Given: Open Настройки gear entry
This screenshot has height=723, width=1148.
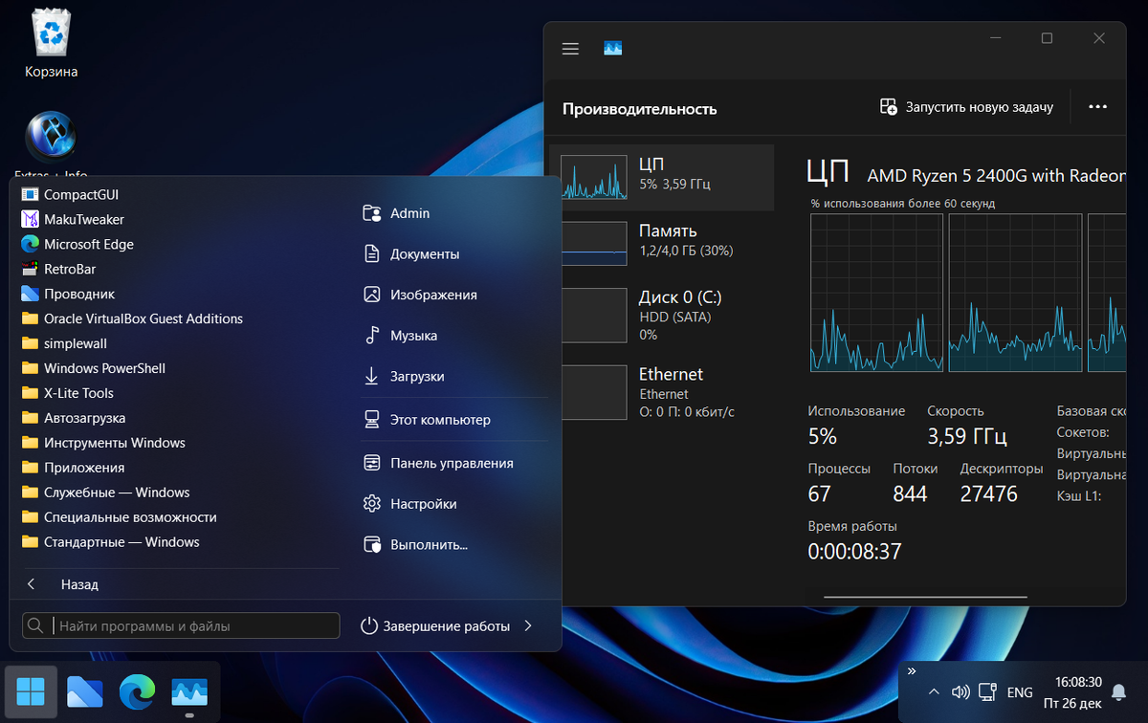Looking at the screenshot, I should point(409,504).
